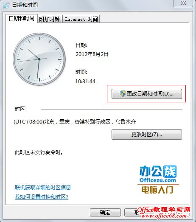
Task: Click the date text 2012年8月2日
Action: click(92, 54)
